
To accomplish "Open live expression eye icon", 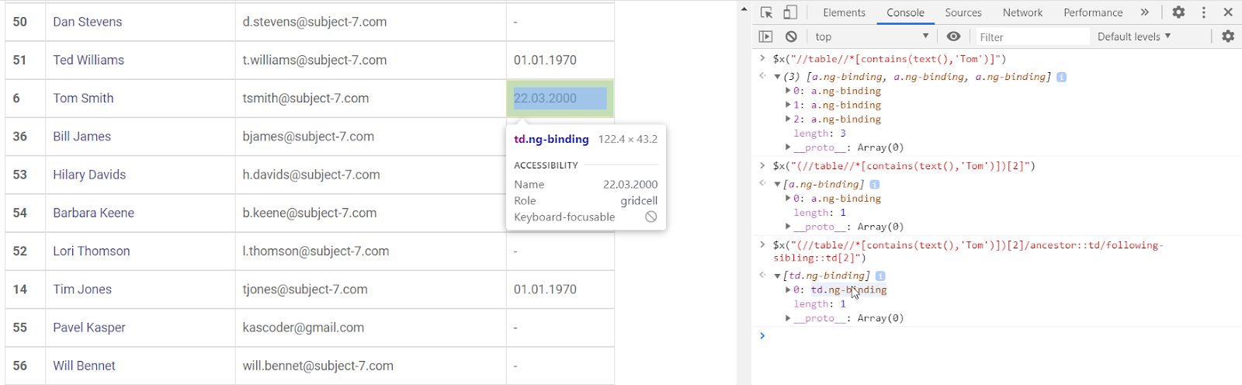I will [953, 36].
